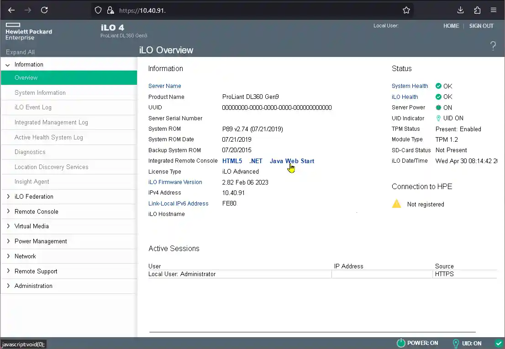Image resolution: width=505 pixels, height=349 pixels.
Task: Click the iLO Health OK status icon
Action: point(438,97)
